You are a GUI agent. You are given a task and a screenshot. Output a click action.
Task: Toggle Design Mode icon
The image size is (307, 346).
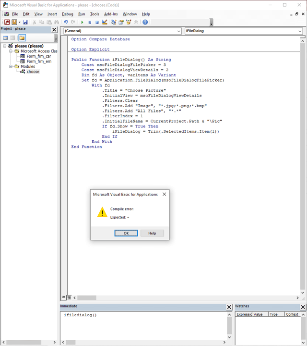click(x=105, y=22)
